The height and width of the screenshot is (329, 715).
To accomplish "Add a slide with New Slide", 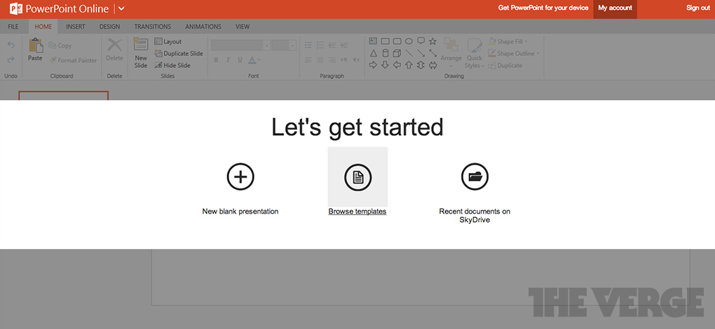I will pyautogui.click(x=141, y=52).
